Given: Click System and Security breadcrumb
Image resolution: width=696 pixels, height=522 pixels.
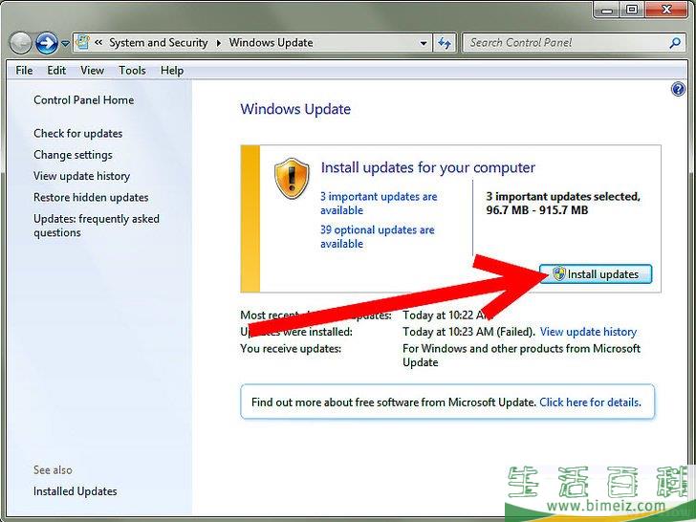Looking at the screenshot, I should tap(158, 43).
